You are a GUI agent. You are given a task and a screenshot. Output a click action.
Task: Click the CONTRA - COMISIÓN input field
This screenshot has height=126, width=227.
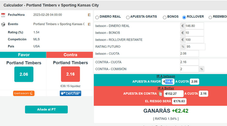pos(189,69)
